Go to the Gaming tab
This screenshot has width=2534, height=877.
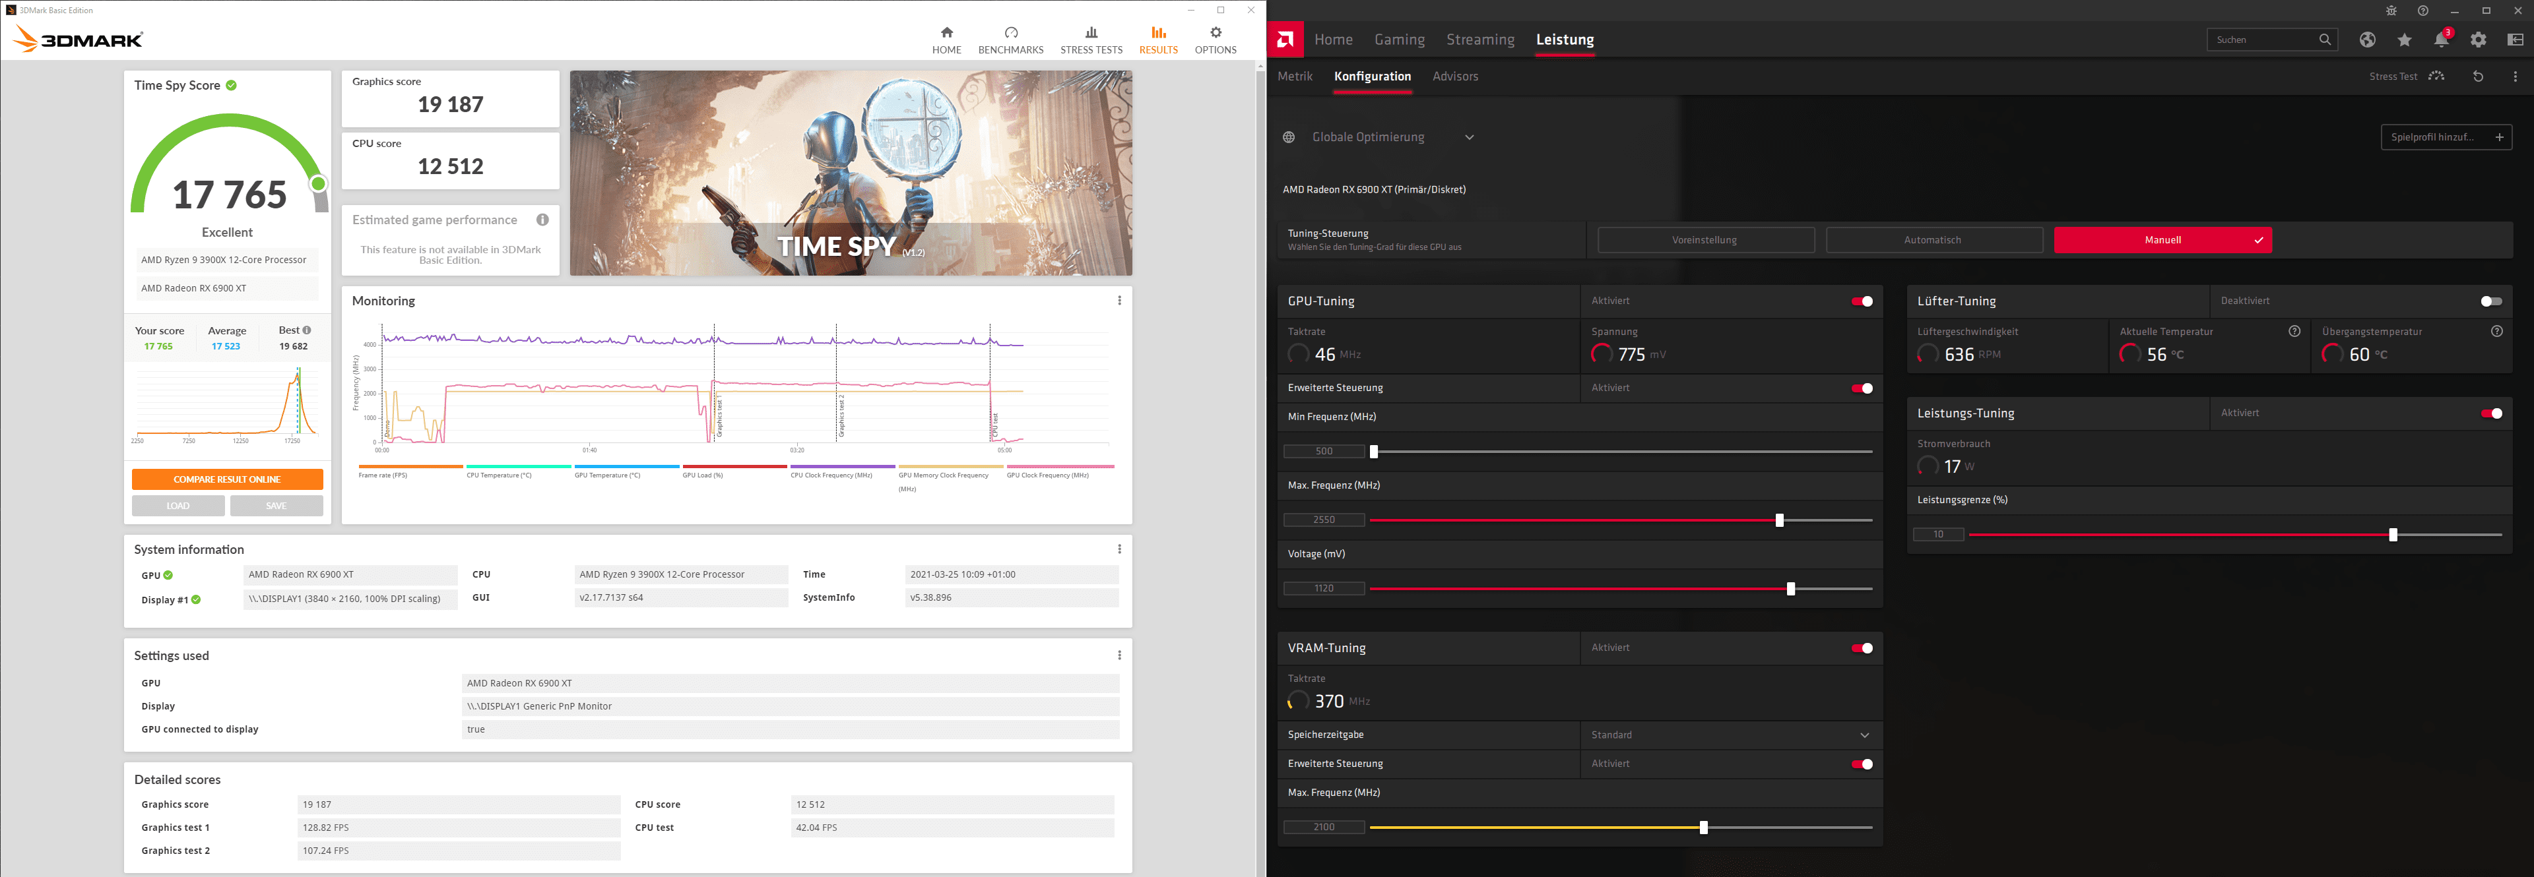[1399, 40]
